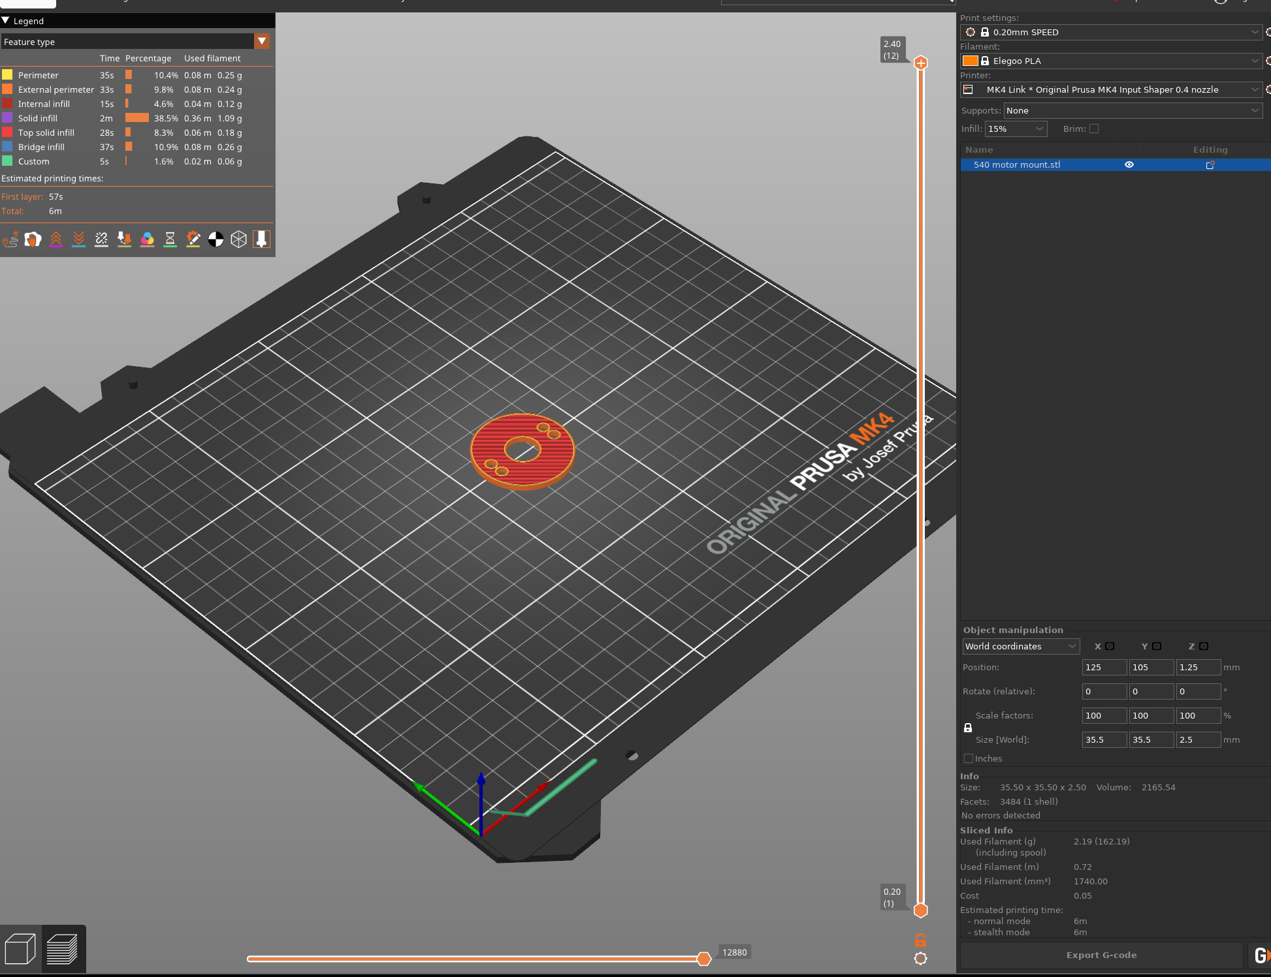Collapse the Legend panel

6,20
